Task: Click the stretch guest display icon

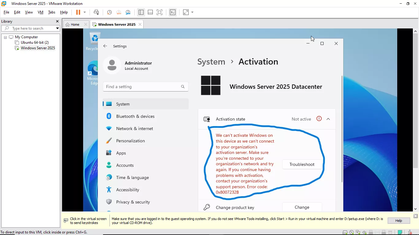Action: tap(186, 12)
